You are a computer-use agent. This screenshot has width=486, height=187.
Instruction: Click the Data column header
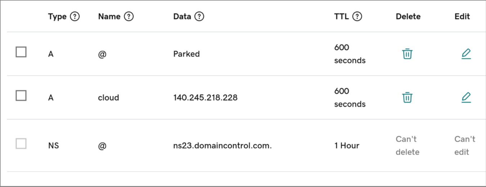click(182, 17)
